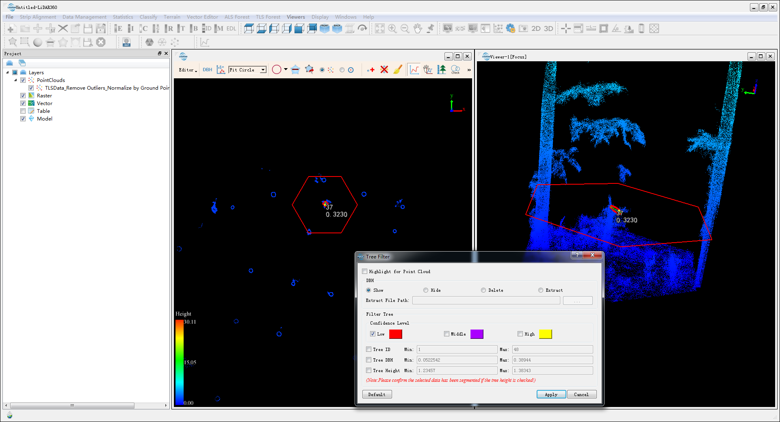
Task: Click the zoom out magnifier icon
Action: point(405,28)
